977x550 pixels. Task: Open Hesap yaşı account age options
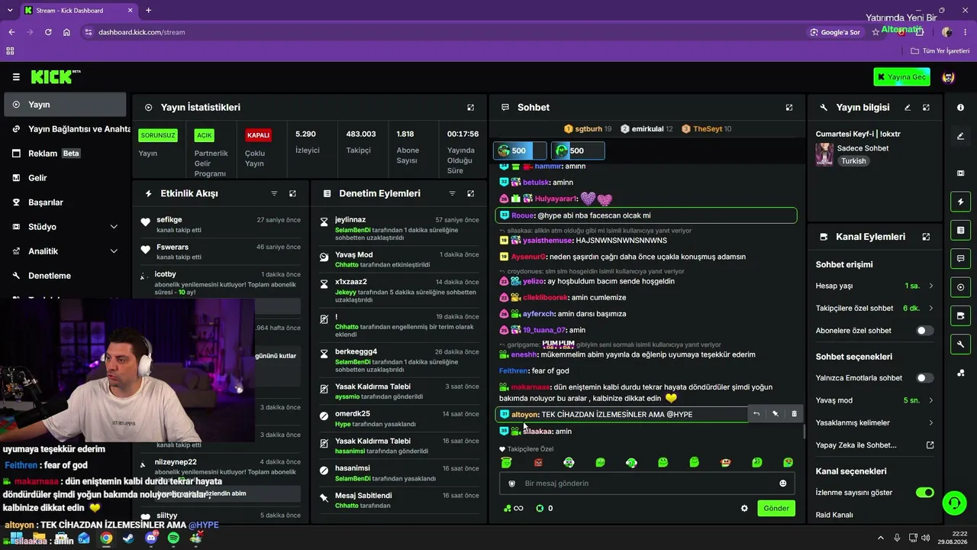(875, 286)
